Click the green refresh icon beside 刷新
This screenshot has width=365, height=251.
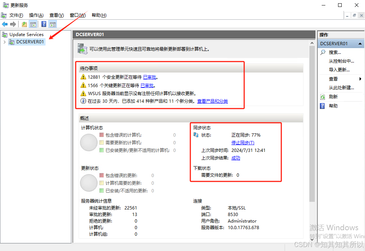click(x=323, y=97)
